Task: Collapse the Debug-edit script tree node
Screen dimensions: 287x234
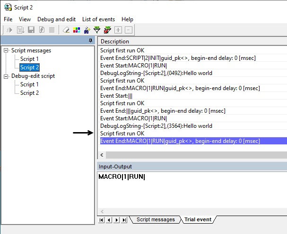Action: 6,76
